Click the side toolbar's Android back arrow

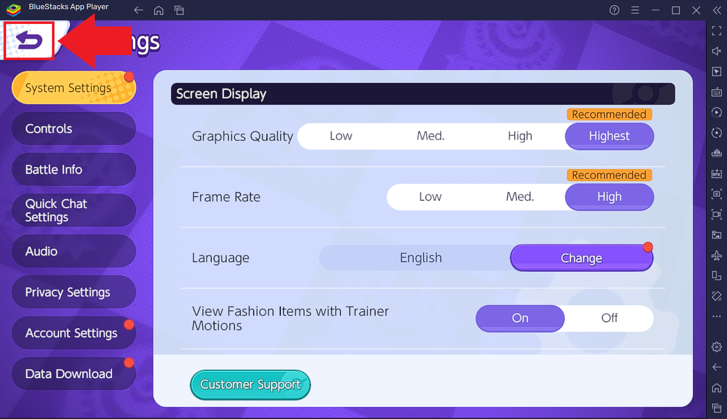(x=717, y=368)
